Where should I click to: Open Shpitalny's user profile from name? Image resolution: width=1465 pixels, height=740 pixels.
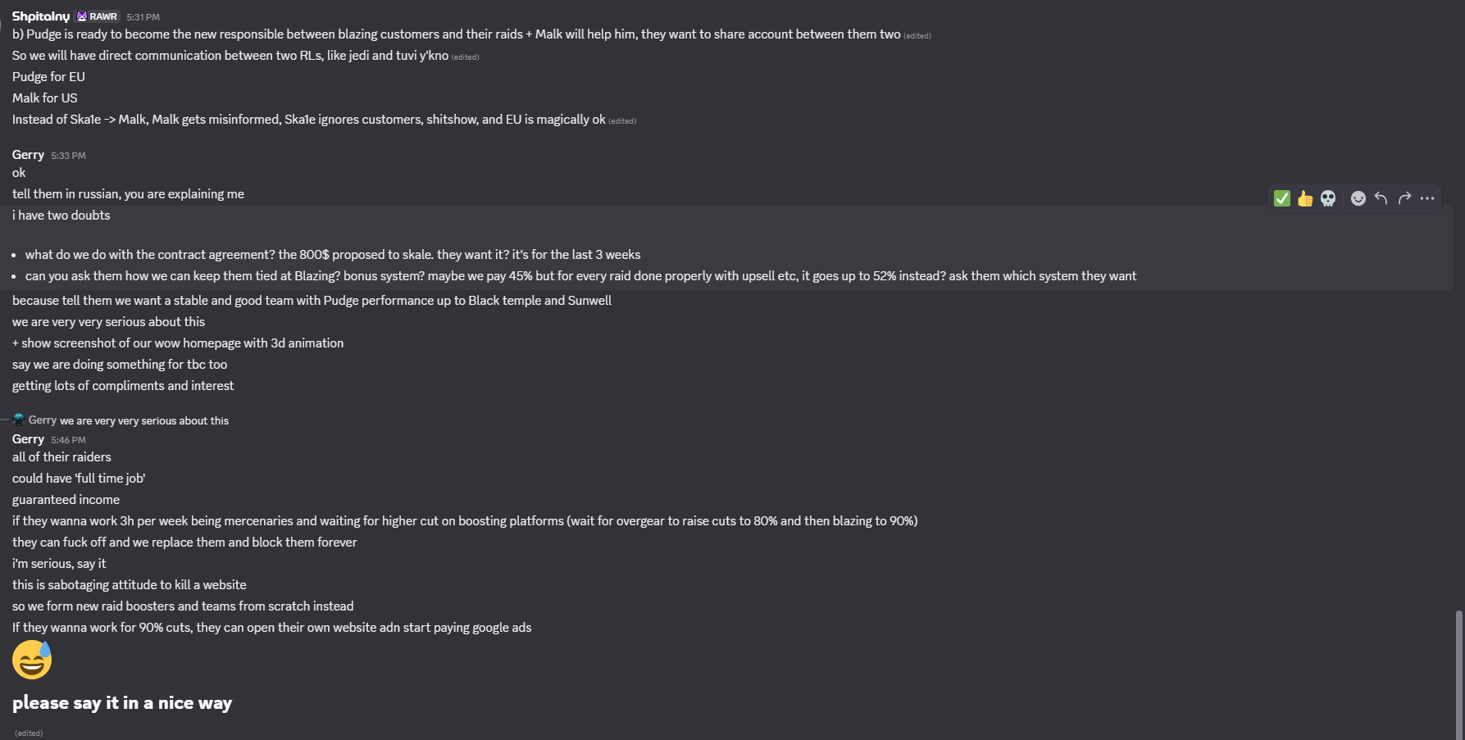41,16
